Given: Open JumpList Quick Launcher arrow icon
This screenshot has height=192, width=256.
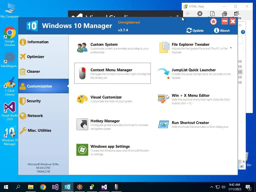Looking at the screenshot, I should point(164,73).
